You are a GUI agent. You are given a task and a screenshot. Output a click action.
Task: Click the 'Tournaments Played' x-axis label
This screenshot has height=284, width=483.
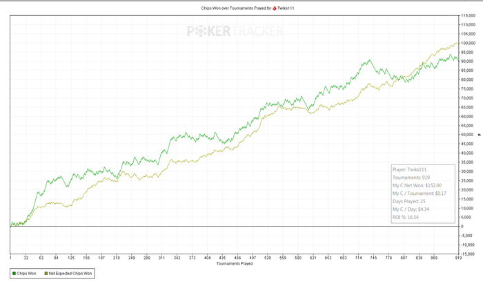[235, 264]
